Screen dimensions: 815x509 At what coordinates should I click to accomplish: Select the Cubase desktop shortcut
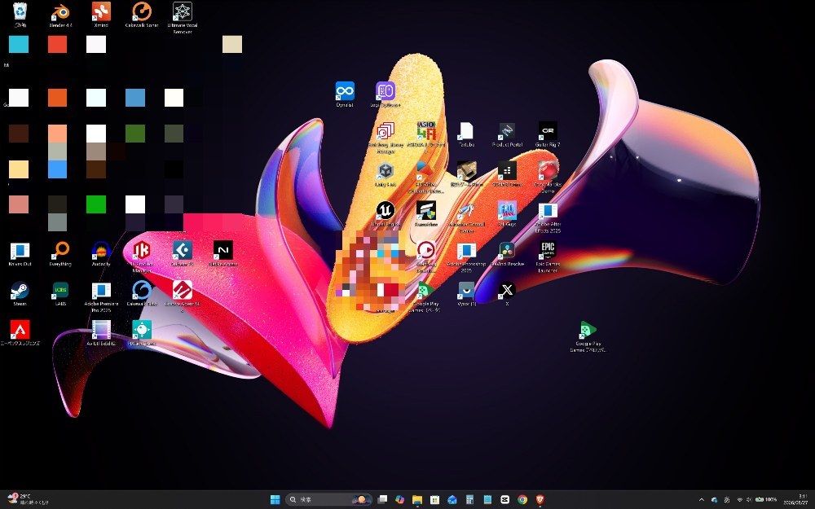click(x=183, y=254)
